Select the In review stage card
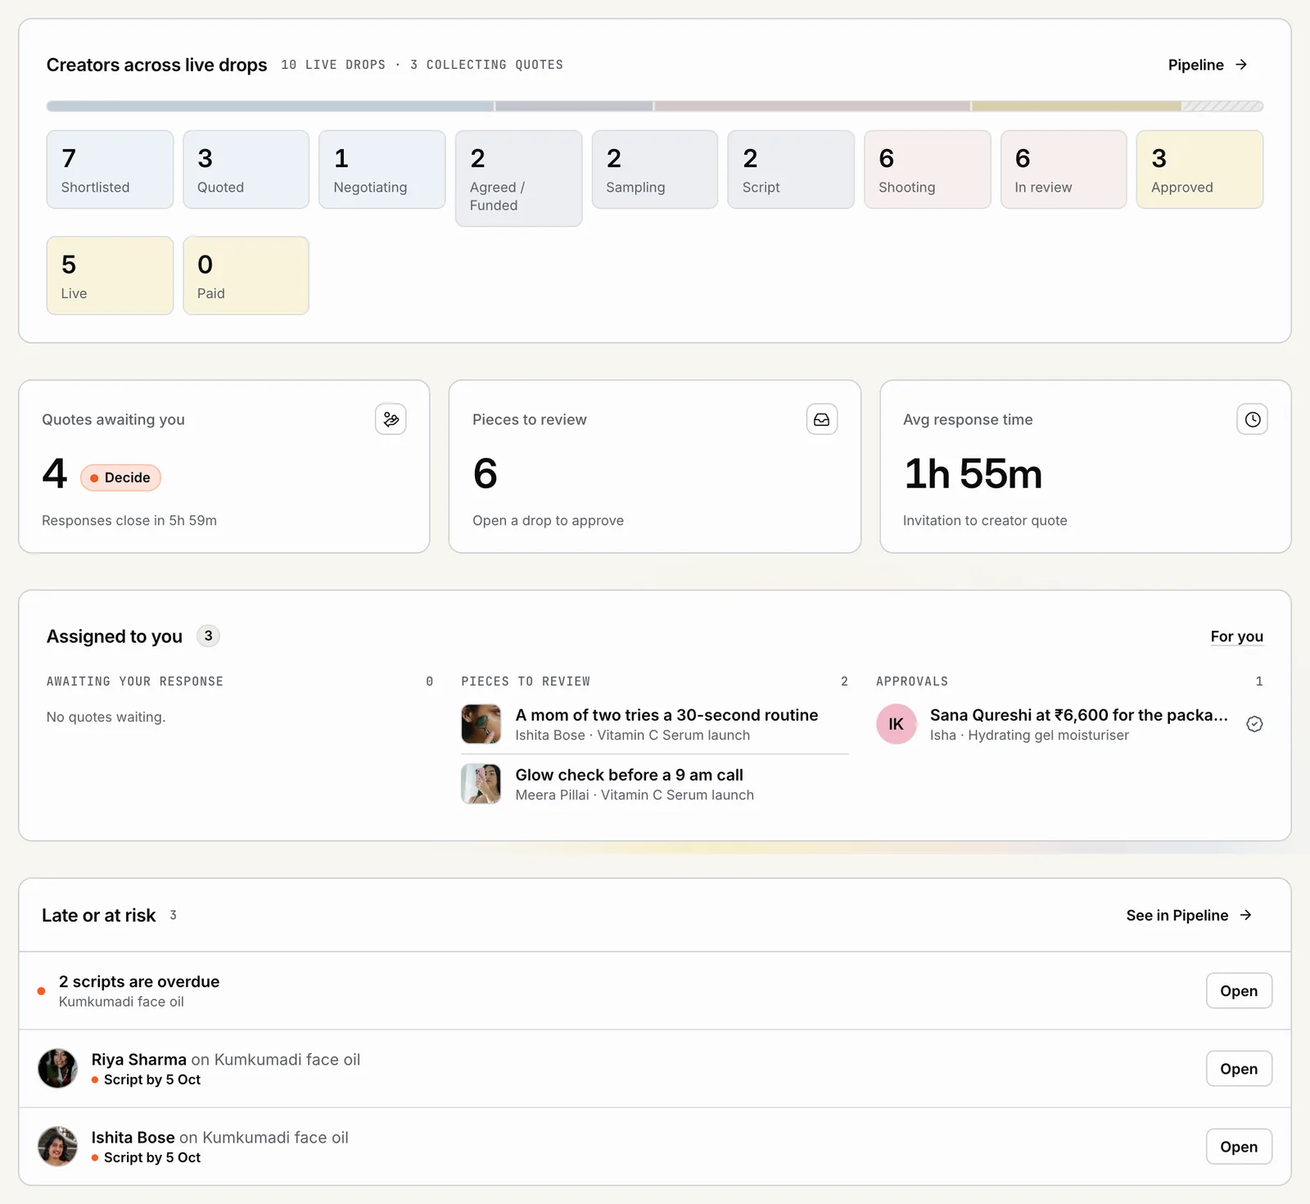Viewport: 1310px width, 1204px height. (x=1064, y=170)
